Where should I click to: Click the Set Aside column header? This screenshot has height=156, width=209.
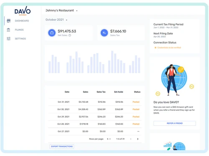119,92
